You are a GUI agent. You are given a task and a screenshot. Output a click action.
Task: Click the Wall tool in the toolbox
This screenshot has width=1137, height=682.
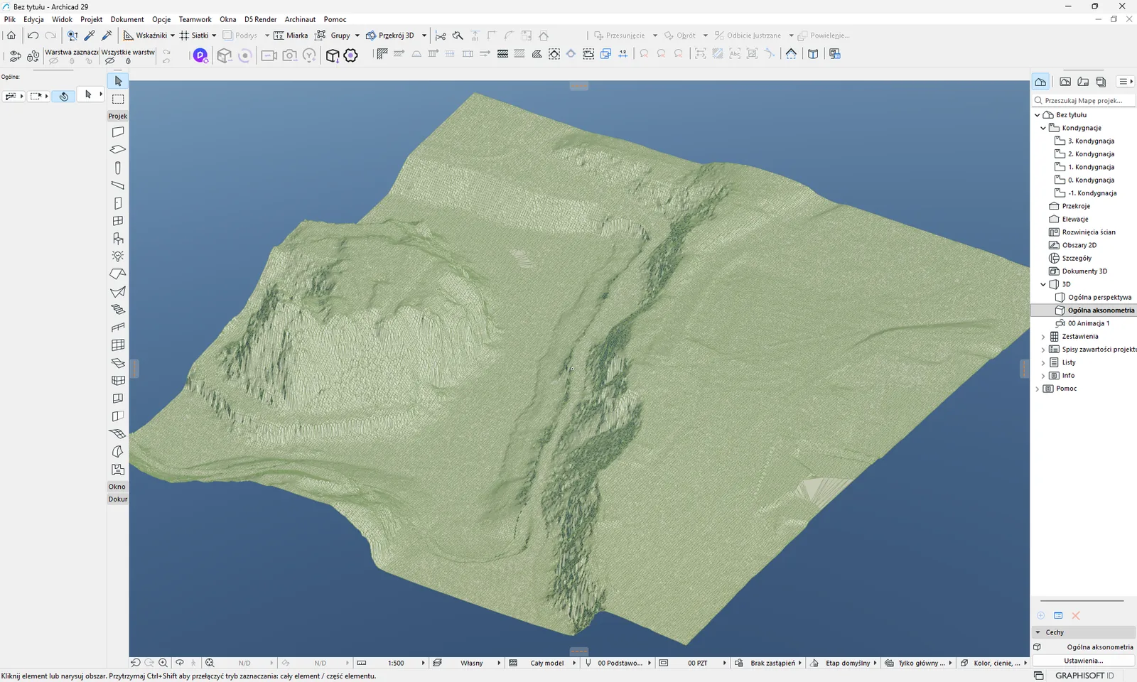(118, 132)
